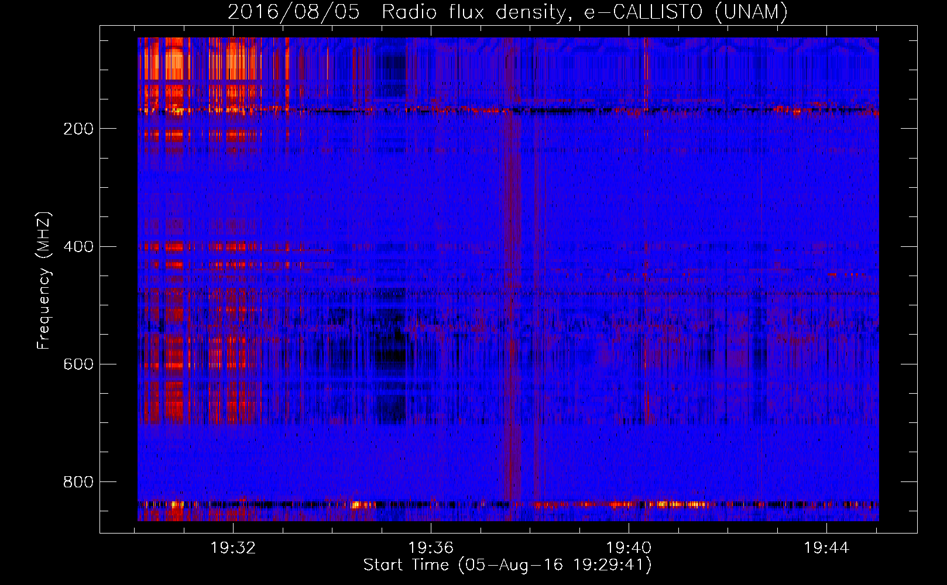The image size is (947, 585).
Task: Click the '800' frequency tick label
Action: coord(78,481)
